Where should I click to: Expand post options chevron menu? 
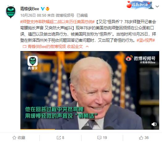coord(157,6)
